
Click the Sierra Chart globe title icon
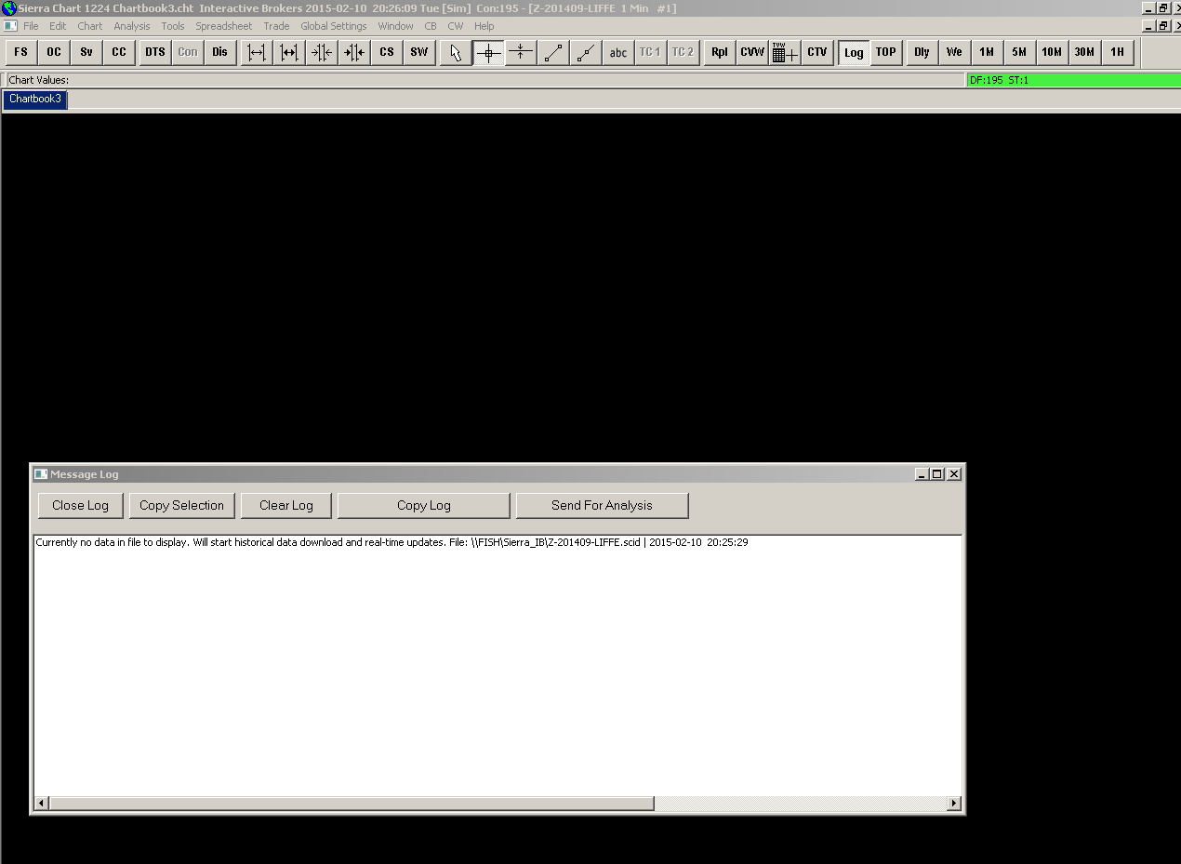[x=8, y=8]
